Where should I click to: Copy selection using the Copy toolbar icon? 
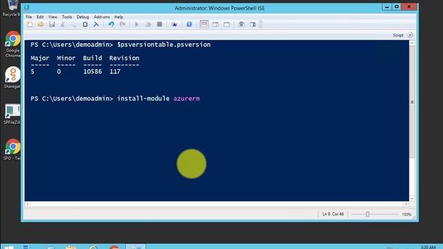click(74, 25)
